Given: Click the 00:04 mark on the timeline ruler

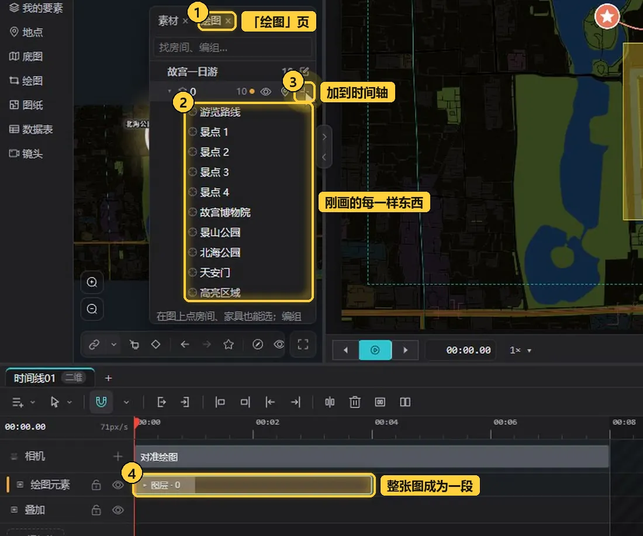Looking at the screenshot, I should 386,422.
